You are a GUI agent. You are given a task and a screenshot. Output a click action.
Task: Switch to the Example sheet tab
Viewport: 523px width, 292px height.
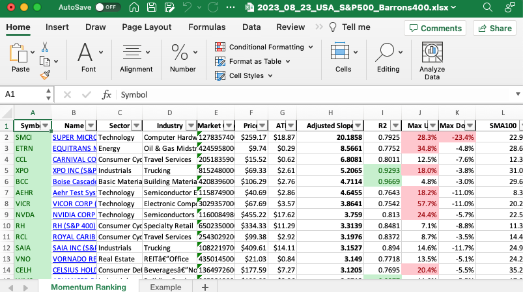pos(165,287)
